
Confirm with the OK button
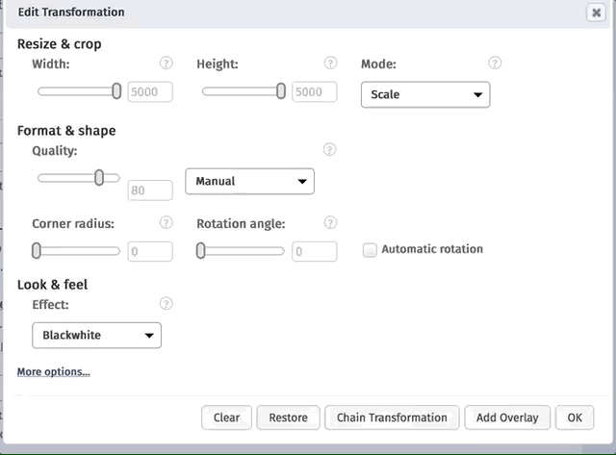[x=575, y=417]
